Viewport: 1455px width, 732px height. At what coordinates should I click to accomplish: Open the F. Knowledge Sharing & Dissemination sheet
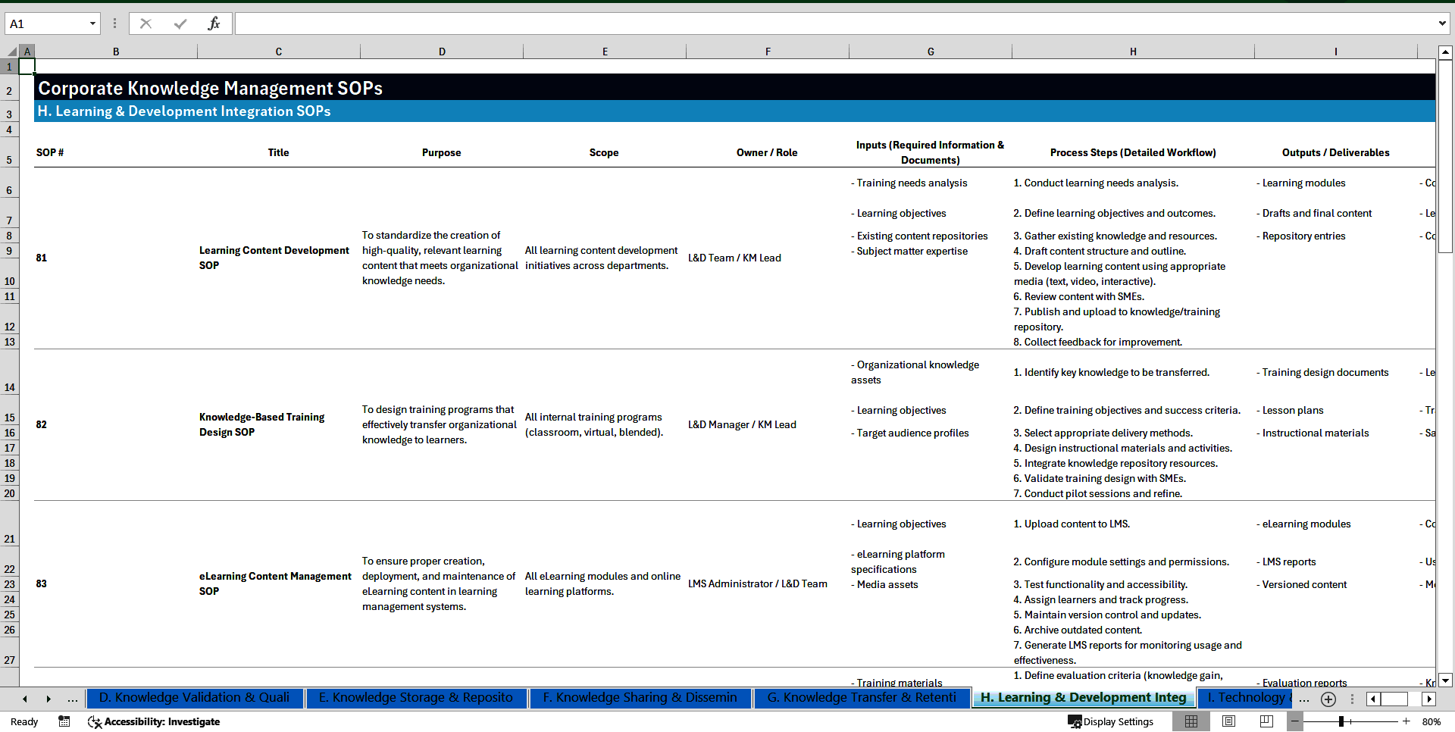click(640, 697)
